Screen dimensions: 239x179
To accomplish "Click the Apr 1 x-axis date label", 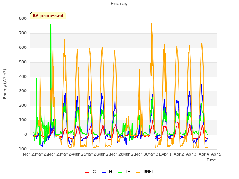I will pyautogui.click(x=167, y=154).
